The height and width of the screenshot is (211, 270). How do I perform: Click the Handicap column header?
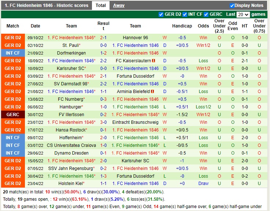[x=182, y=26]
